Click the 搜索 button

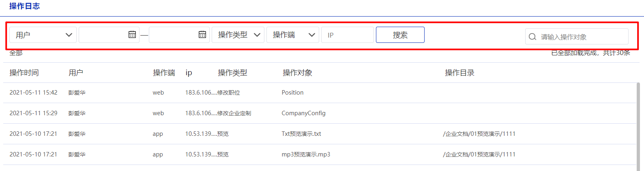click(x=400, y=35)
